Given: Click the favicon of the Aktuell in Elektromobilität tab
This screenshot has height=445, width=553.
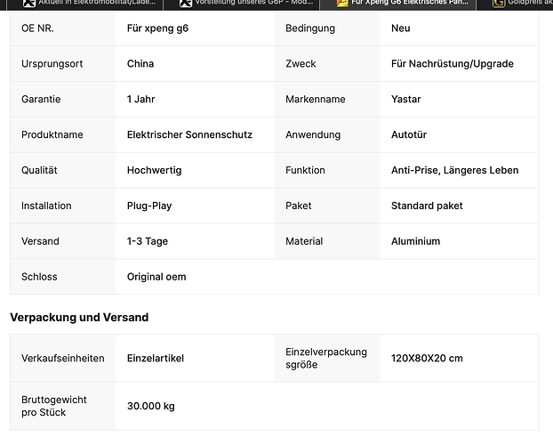Looking at the screenshot, I should tap(28, 3).
